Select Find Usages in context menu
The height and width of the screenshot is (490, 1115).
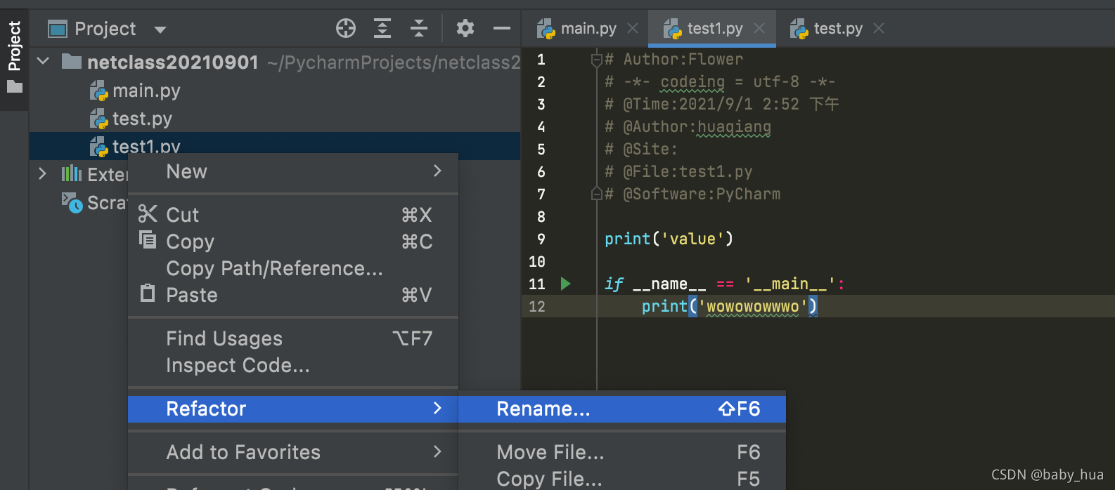click(x=224, y=338)
